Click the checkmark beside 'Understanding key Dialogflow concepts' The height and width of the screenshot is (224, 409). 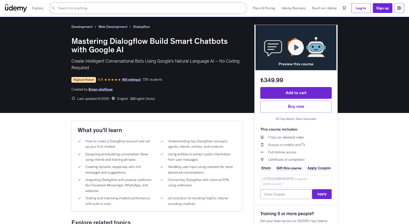click(162, 141)
